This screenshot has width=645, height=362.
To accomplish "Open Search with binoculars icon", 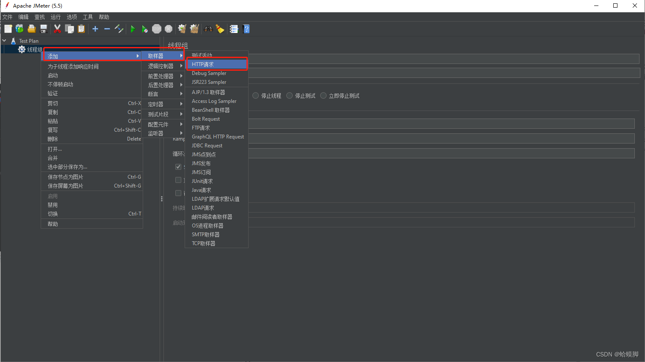I will 208,29.
